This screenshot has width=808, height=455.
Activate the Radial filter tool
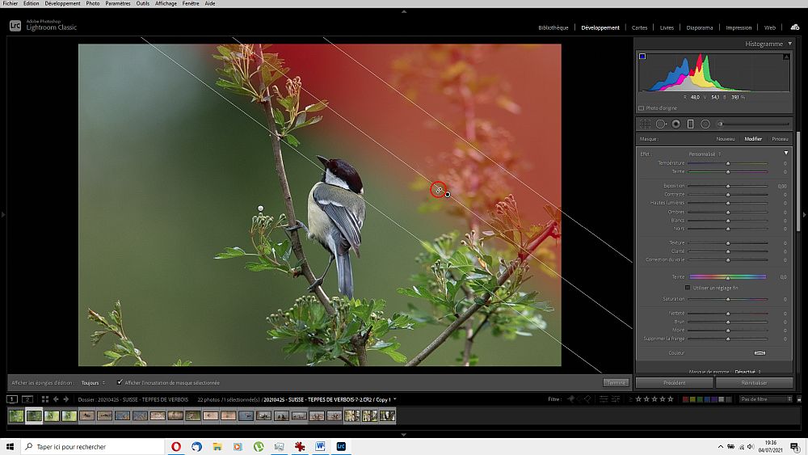click(x=705, y=124)
